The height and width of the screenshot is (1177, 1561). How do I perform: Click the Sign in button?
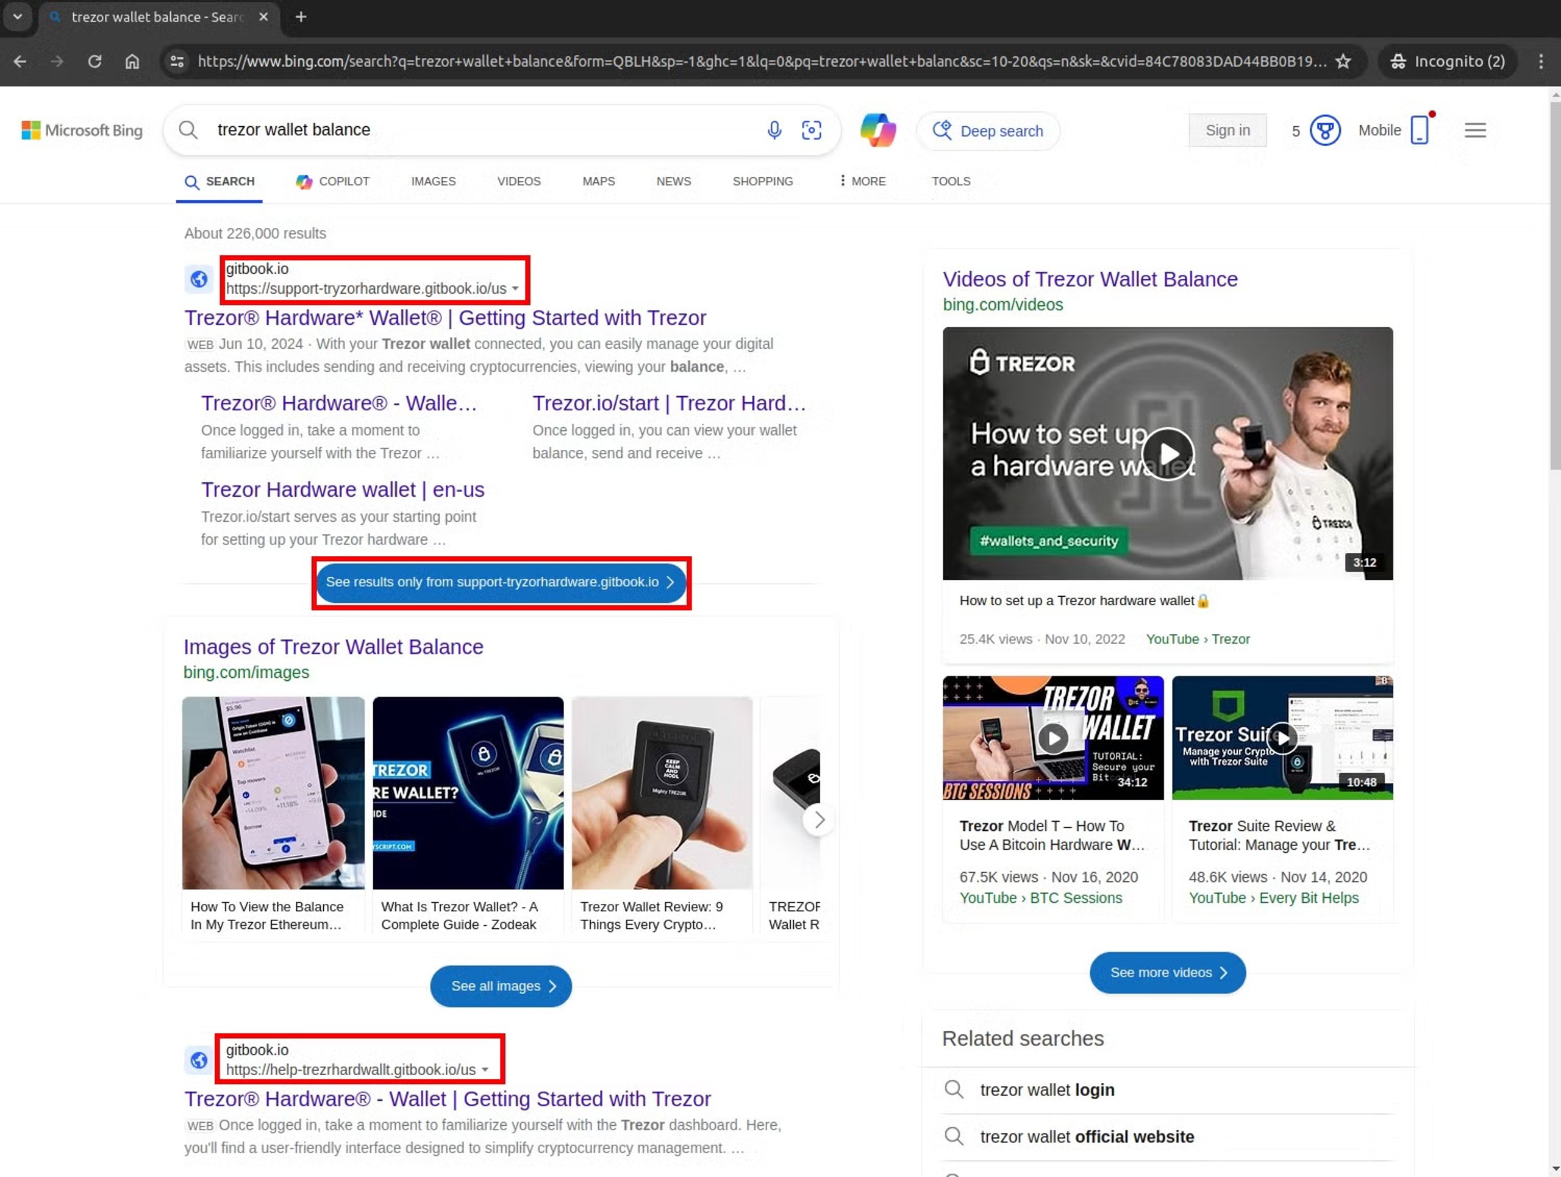pos(1227,130)
